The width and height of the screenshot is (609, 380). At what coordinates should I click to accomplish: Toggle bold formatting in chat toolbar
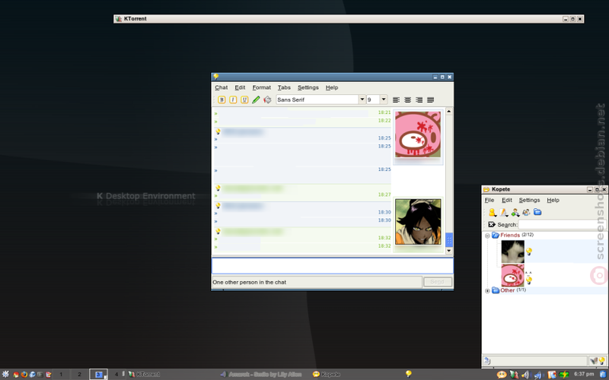pyautogui.click(x=222, y=100)
